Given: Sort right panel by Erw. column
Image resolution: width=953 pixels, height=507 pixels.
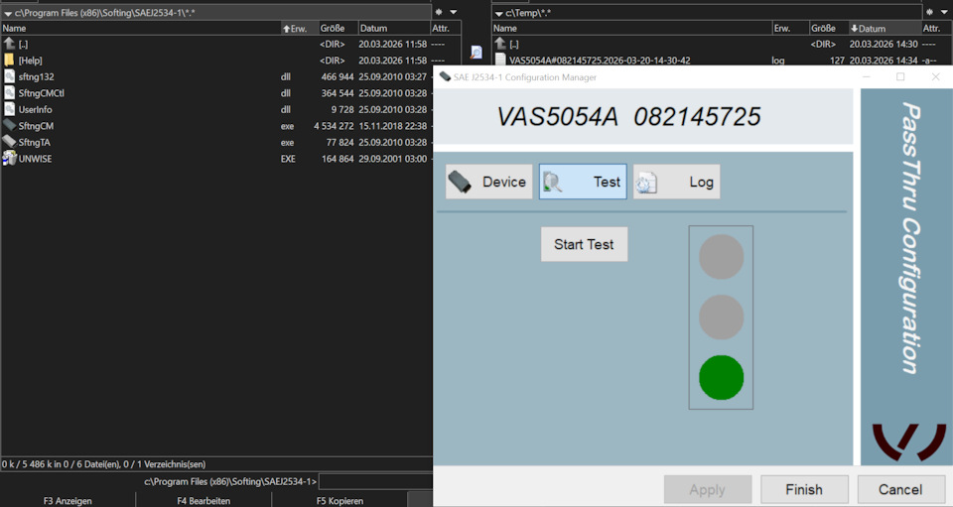Looking at the screenshot, I should click(790, 28).
